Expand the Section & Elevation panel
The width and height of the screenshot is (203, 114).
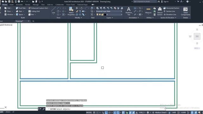[x=168, y=18]
